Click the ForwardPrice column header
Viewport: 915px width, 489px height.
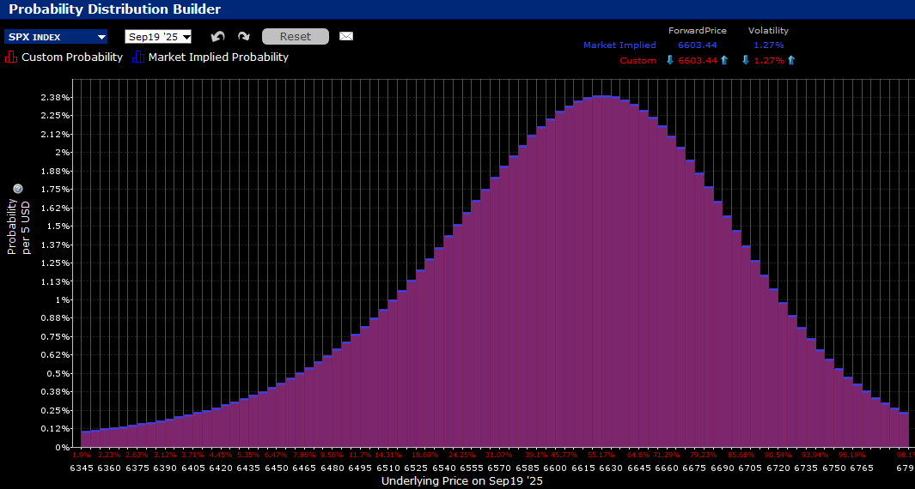click(x=698, y=30)
